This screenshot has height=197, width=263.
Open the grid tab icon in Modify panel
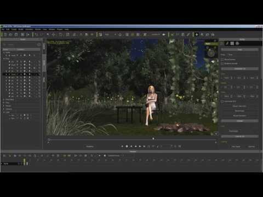point(232,43)
